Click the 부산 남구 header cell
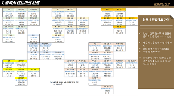This screenshot has height=98, width=174. tap(107, 69)
